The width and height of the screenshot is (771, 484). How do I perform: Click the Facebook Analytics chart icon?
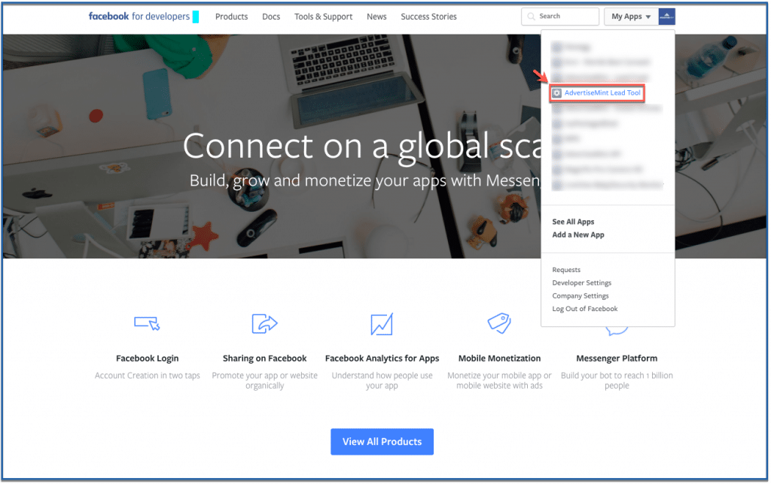tap(382, 324)
